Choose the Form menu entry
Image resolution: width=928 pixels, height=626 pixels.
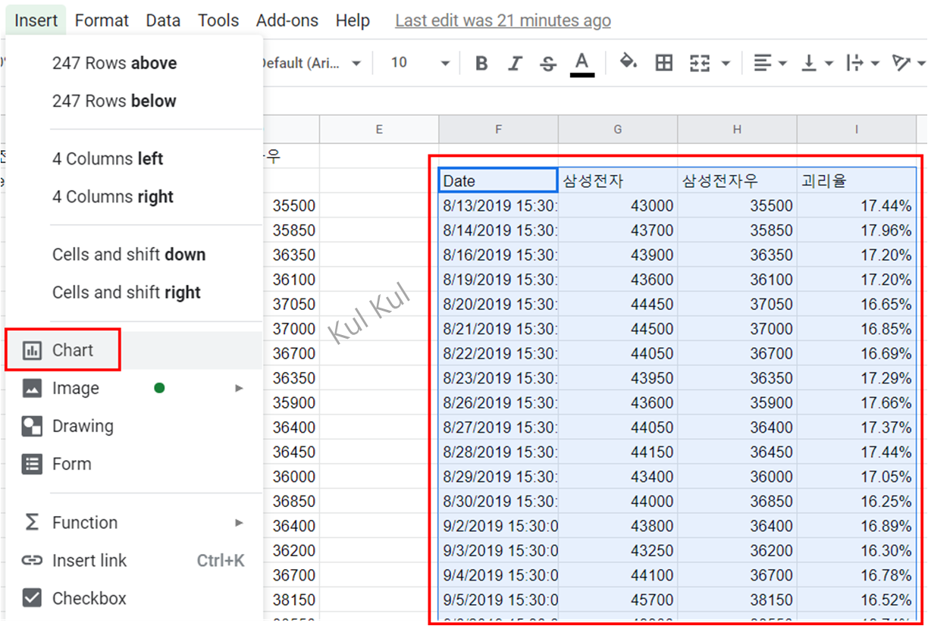click(133, 464)
